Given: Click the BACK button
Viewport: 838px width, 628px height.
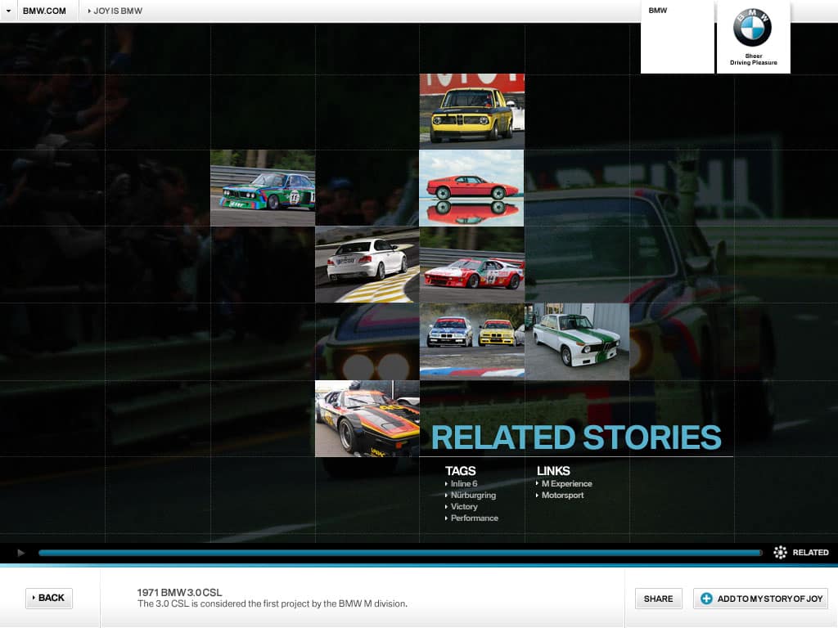Looking at the screenshot, I should [49, 598].
